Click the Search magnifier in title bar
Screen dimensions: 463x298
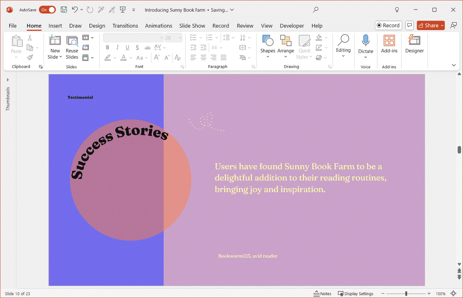click(x=316, y=10)
